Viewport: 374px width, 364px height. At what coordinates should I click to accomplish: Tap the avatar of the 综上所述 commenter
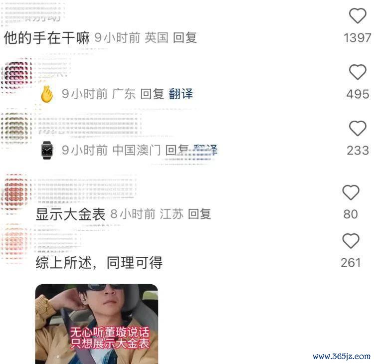coord(15,242)
